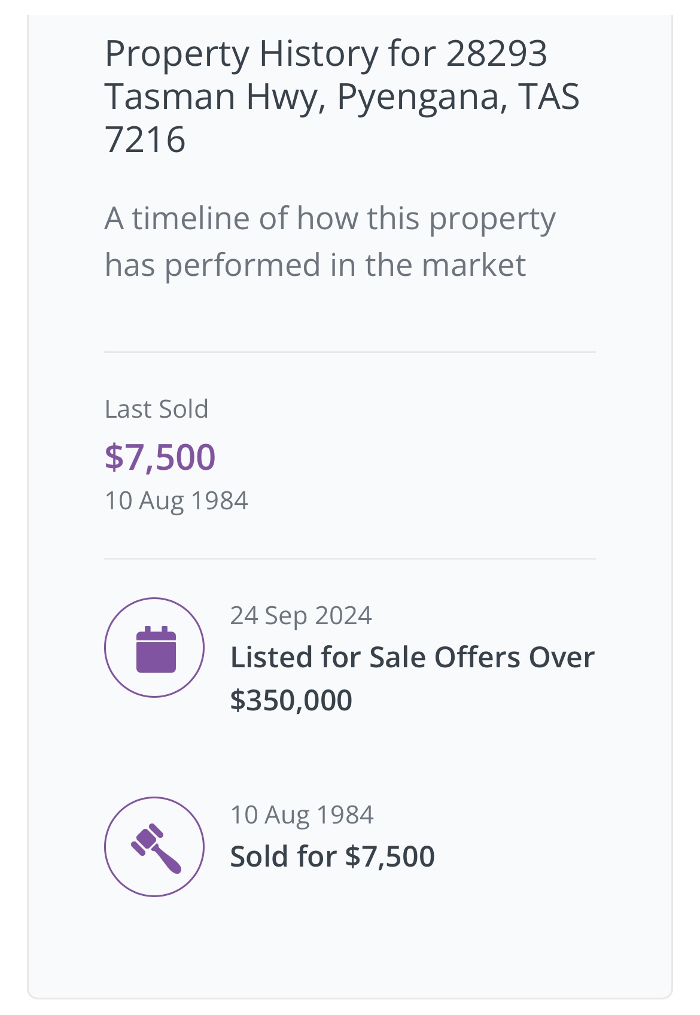700x1015 pixels.
Task: Click the 10 Aug 1984 date under Last Sold
Action: (x=176, y=501)
